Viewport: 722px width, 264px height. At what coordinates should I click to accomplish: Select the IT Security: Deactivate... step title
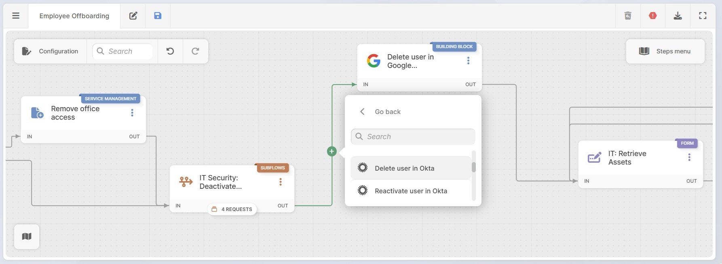pos(221,182)
